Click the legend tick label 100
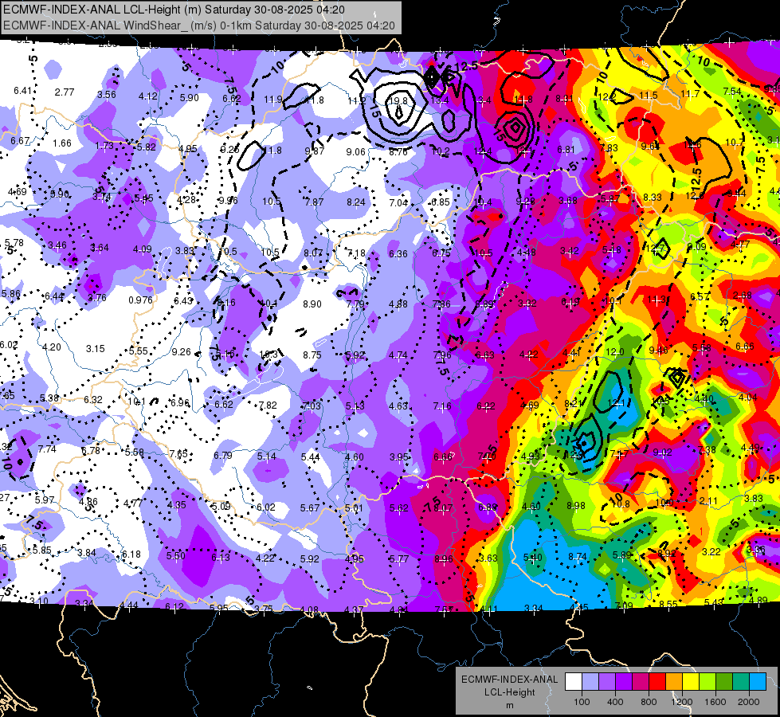 click(x=582, y=702)
